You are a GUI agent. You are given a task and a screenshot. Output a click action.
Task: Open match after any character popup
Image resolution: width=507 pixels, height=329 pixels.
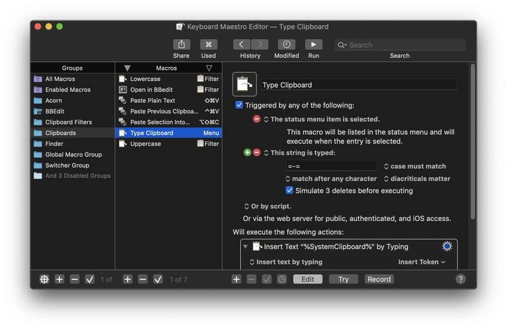331,179
